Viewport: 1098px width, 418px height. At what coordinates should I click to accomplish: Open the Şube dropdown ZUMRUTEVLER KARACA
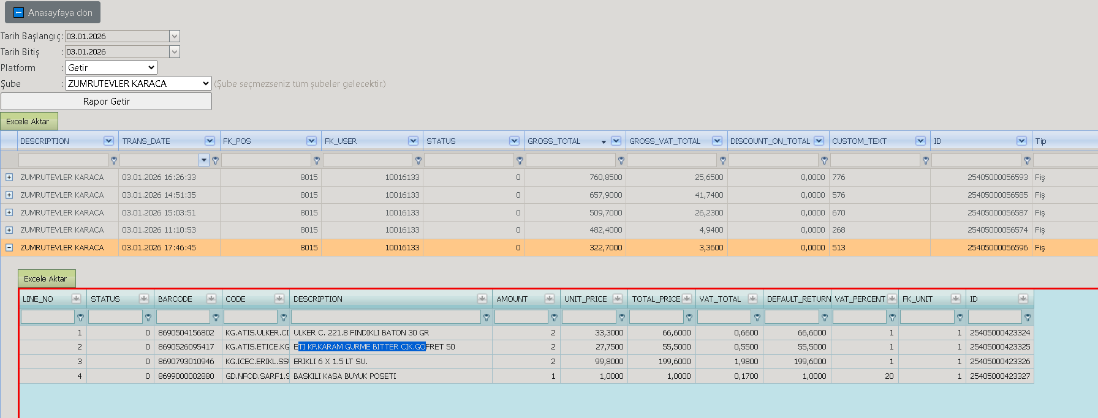138,83
